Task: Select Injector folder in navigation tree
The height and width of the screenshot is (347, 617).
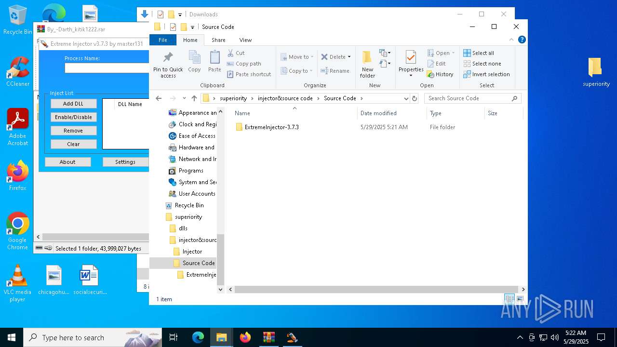Action: pos(192,252)
